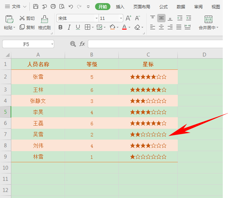Switch to the 开始 tab
Viewport: 228px width, 198px height.
click(103, 7)
